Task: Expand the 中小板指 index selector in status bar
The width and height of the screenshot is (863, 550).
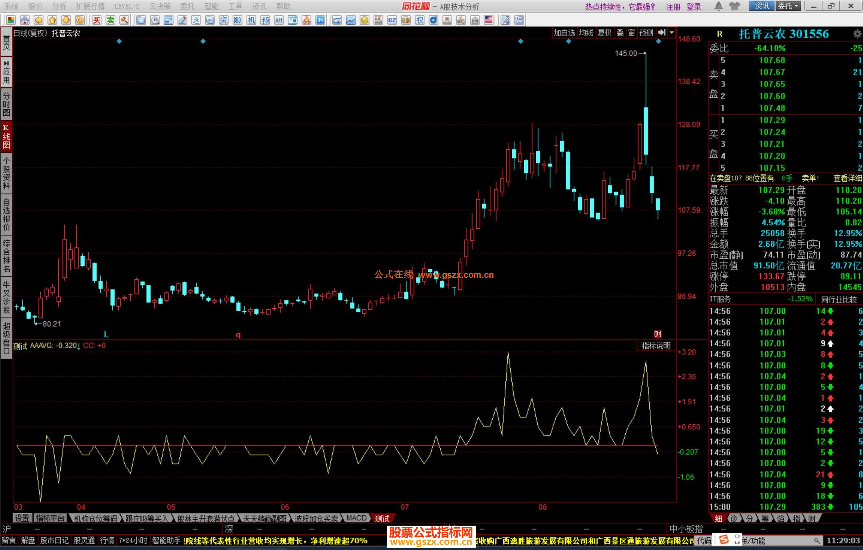Action: tap(686, 529)
